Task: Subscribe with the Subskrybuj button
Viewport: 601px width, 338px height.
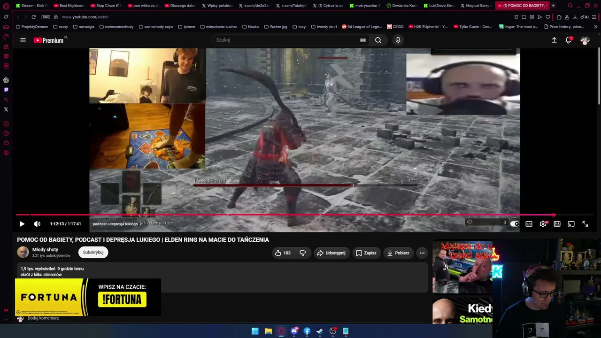Action: click(93, 253)
